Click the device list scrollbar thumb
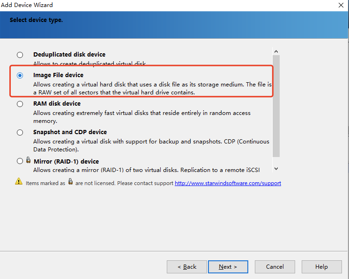This screenshot has height=279, width=349. pos(276,106)
